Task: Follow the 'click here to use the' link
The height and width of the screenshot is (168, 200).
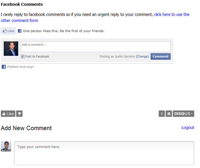Action: click(x=172, y=15)
